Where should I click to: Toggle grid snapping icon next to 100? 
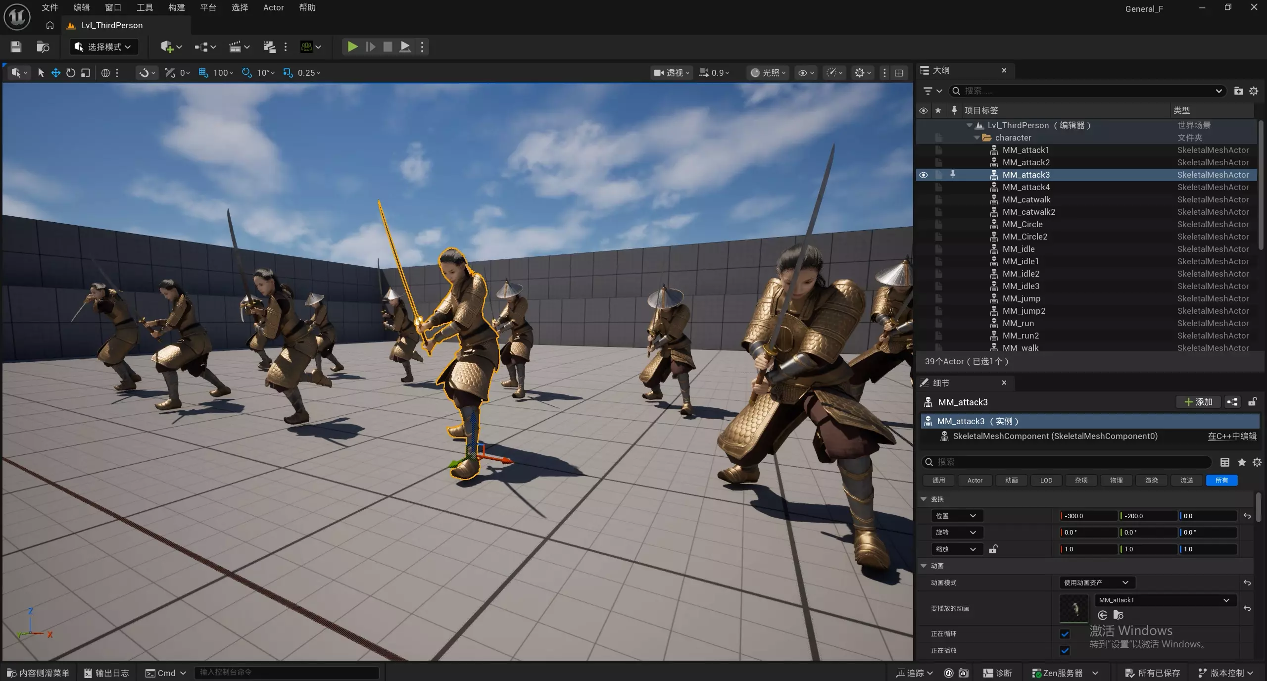coord(203,73)
